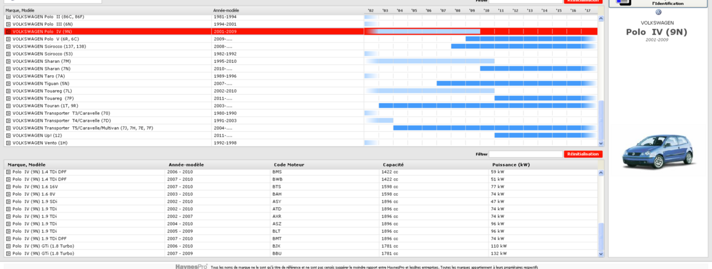Image resolution: width=712 pixels, height=269 pixels.
Task: Click down arrow of the vehicle list scrollbar
Action: tap(602, 143)
